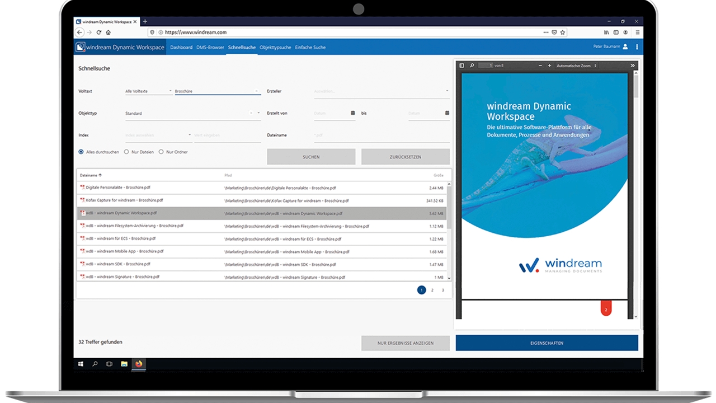Open the Automatischer Zoom dropdown
This screenshot has width=716, height=403.
[x=577, y=65]
